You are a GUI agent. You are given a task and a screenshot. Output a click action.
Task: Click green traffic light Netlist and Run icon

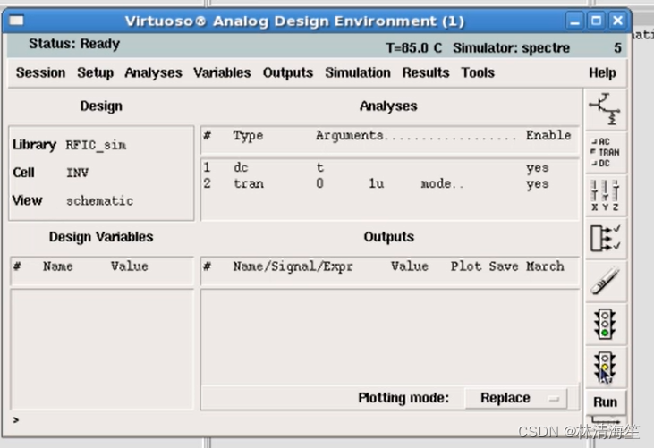tap(605, 324)
